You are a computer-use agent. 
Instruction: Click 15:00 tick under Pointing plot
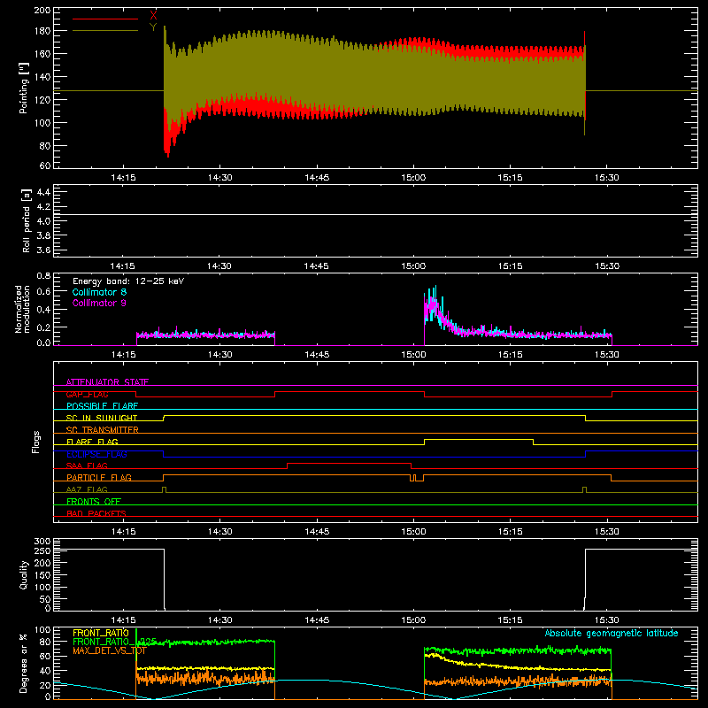click(x=413, y=178)
